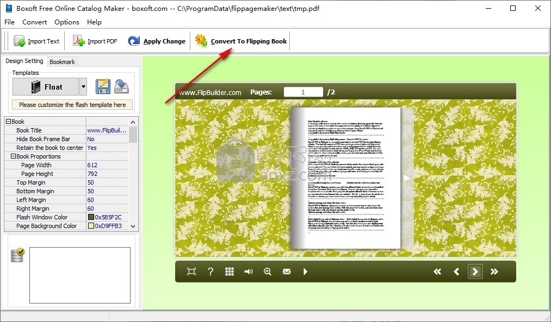This screenshot has width=551, height=322.
Task: Click the load template settings icon
Action: (x=122, y=87)
